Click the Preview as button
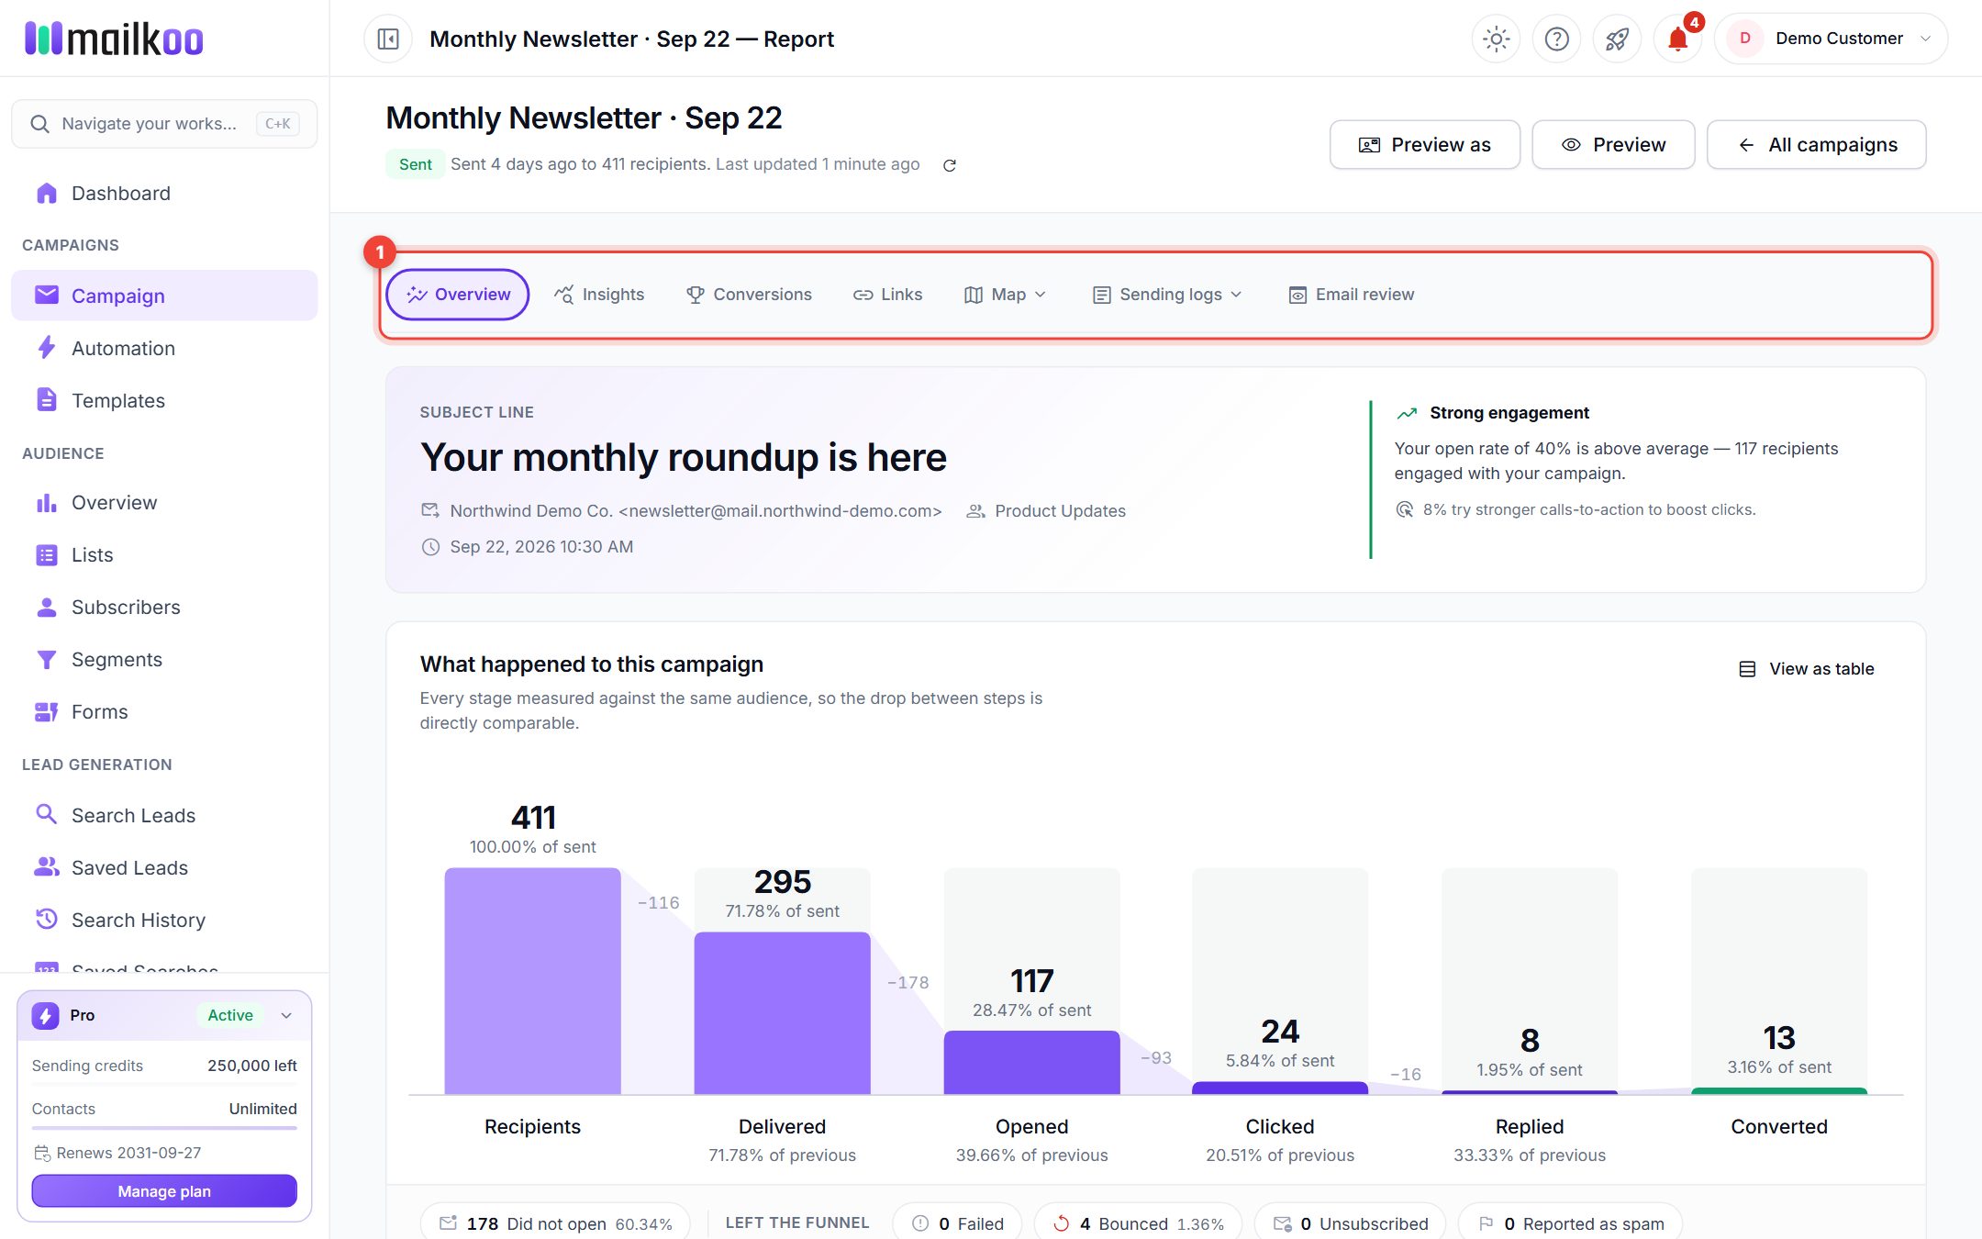Image resolution: width=1982 pixels, height=1239 pixels. (1424, 145)
